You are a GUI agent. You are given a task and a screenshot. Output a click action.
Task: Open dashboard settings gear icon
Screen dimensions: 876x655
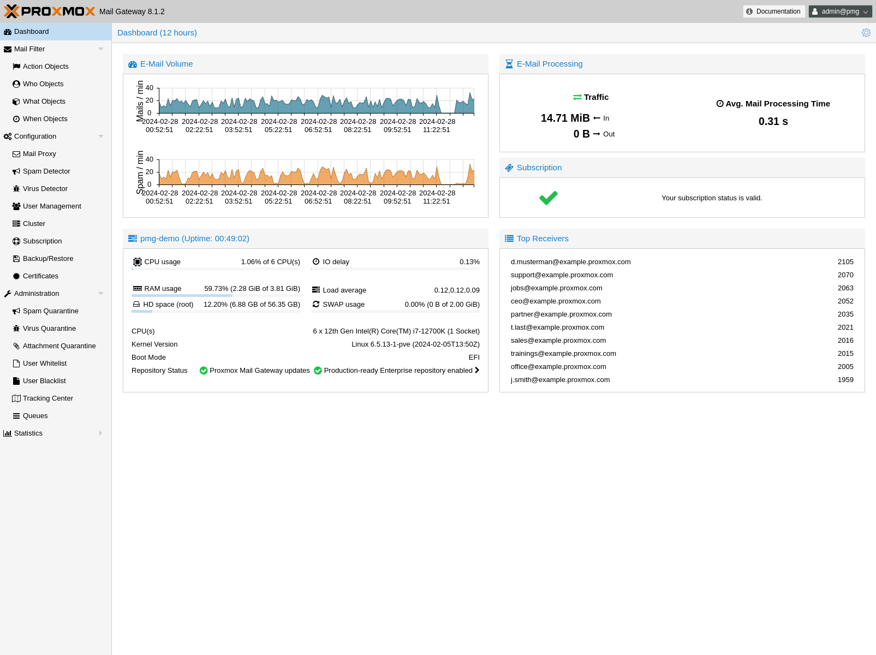(866, 33)
